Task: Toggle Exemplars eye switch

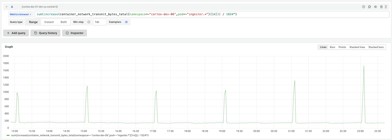Action: click(126, 22)
